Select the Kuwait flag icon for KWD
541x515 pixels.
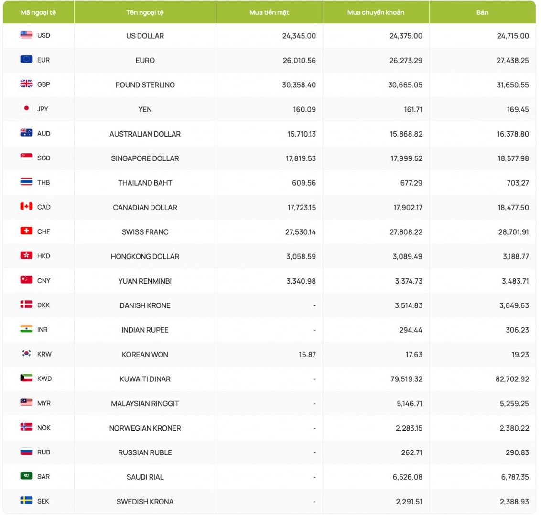(x=26, y=378)
